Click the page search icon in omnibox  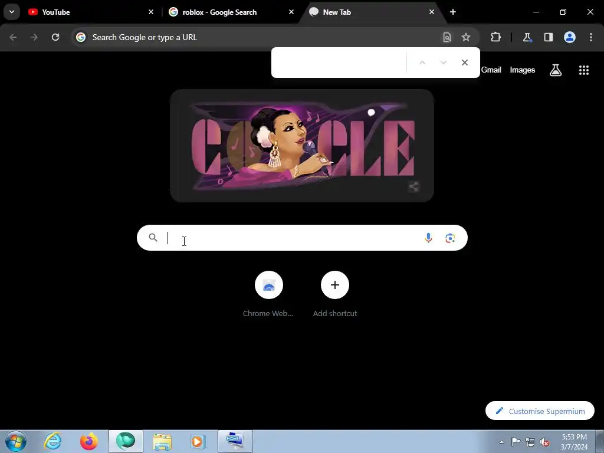[447, 37]
